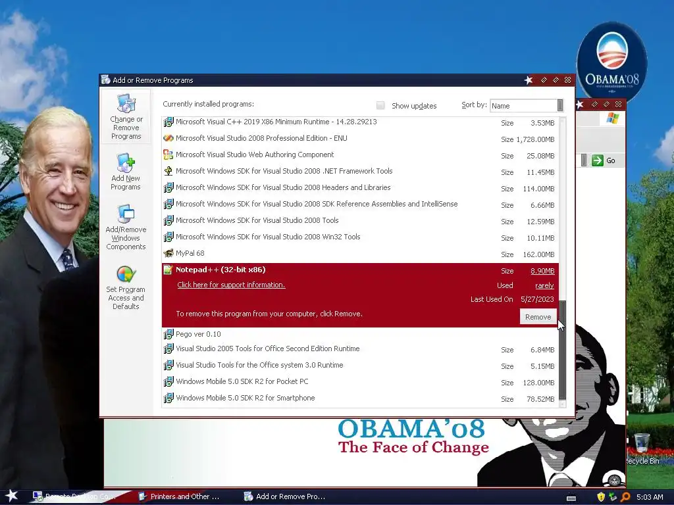The height and width of the screenshot is (505, 674).
Task: Click Remove button for Notepad++
Action: [538, 317]
